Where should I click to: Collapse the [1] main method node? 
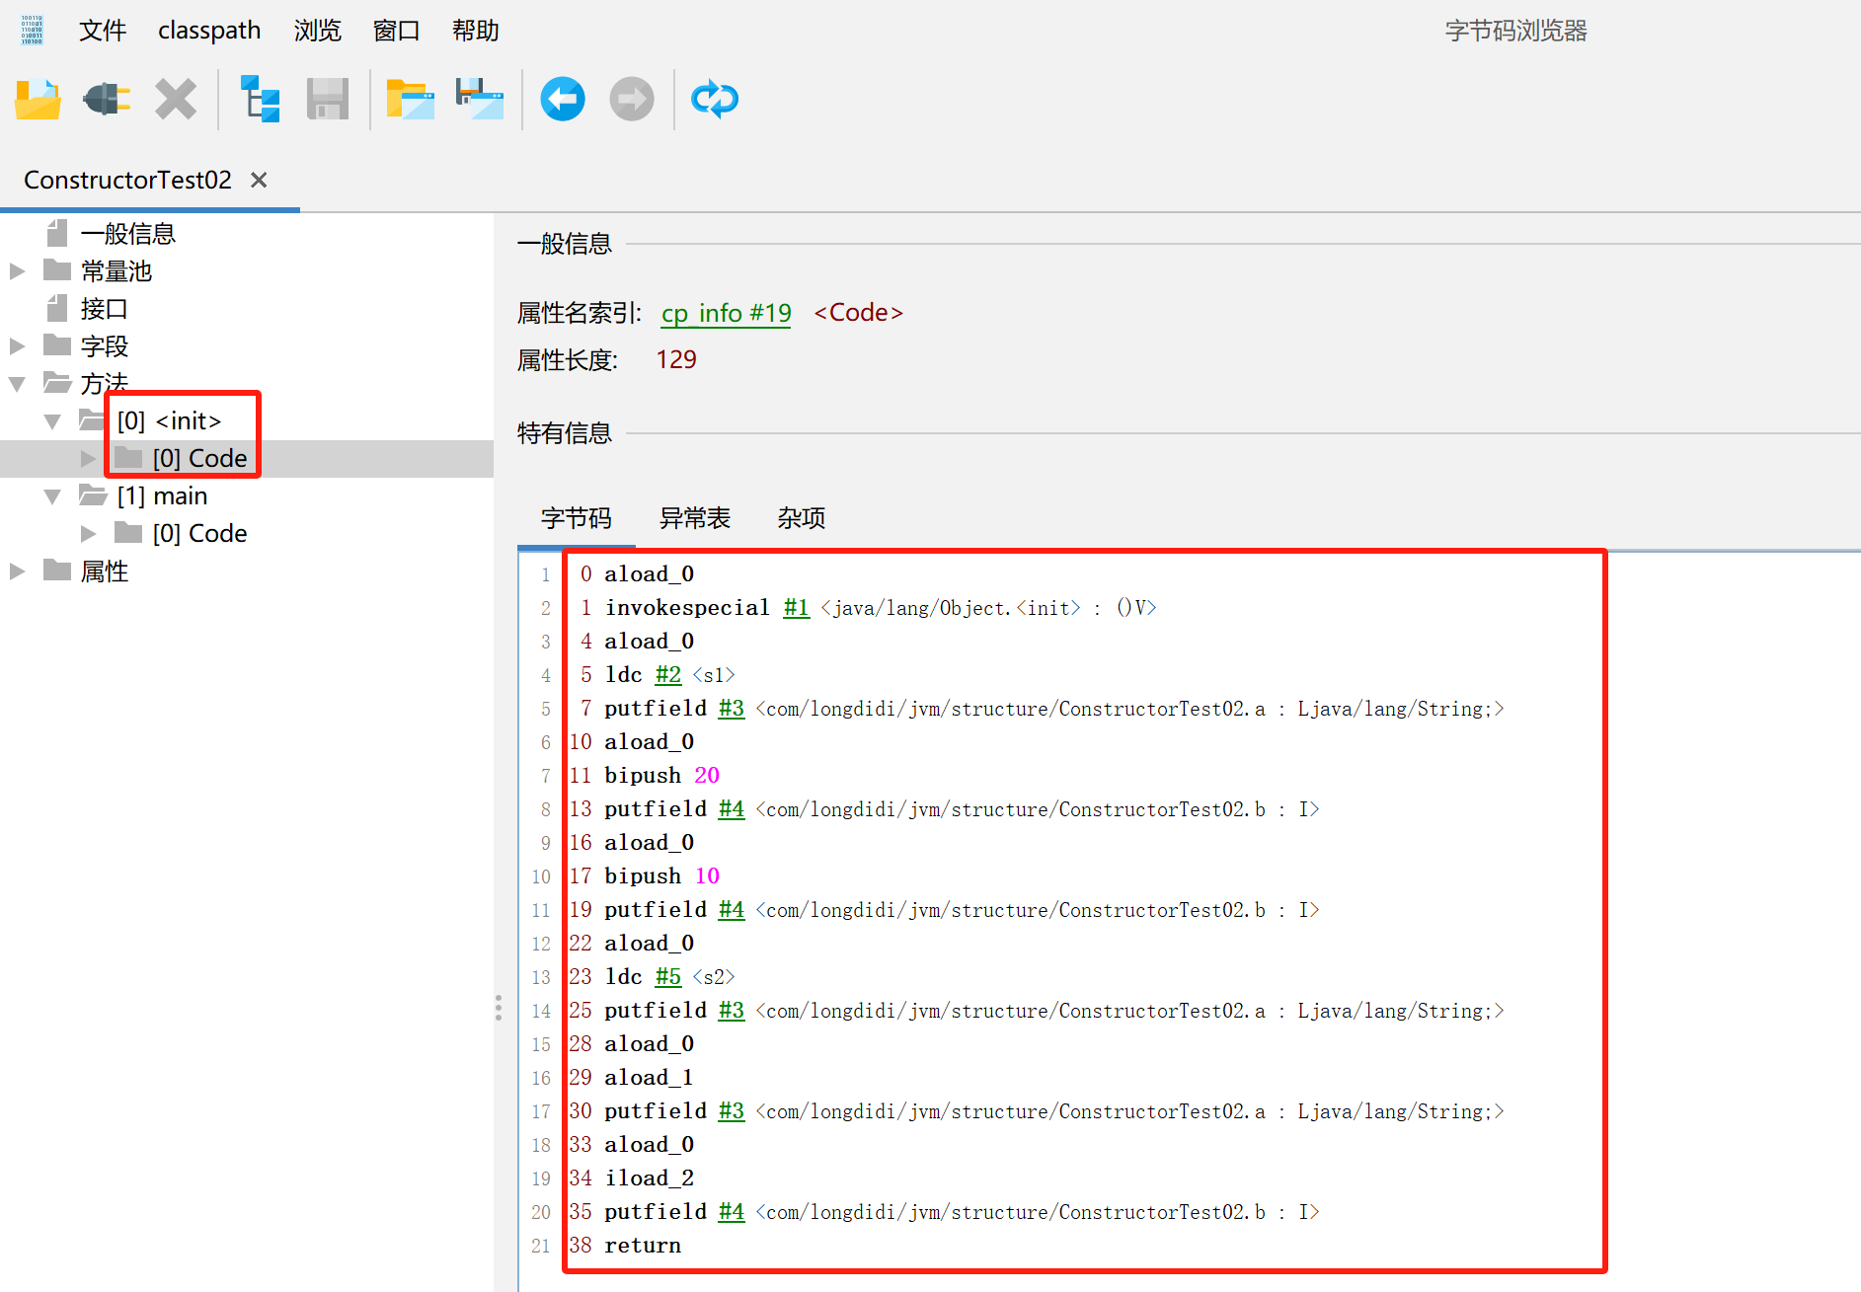point(52,495)
